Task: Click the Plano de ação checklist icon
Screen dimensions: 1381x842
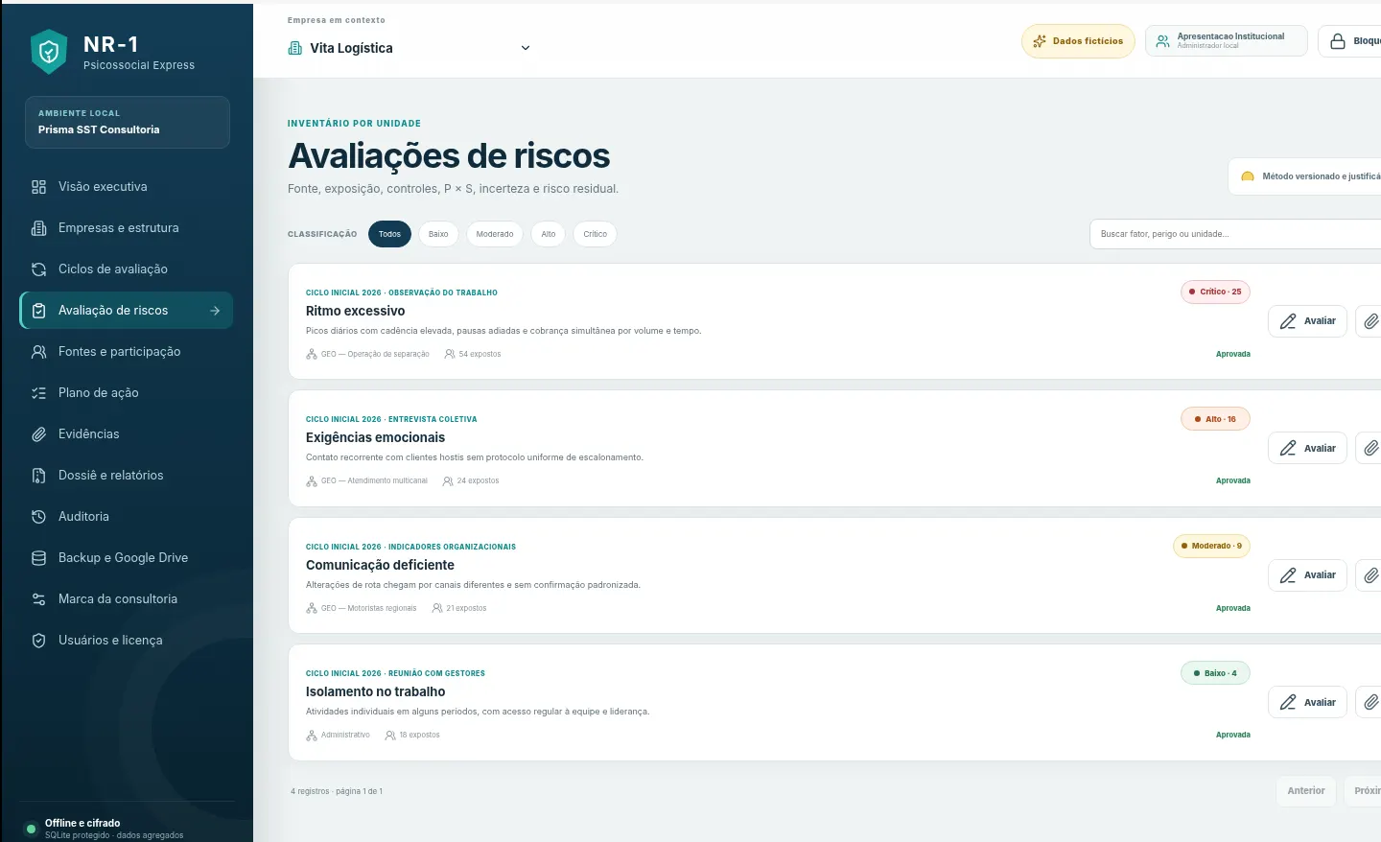Action: pyautogui.click(x=38, y=393)
